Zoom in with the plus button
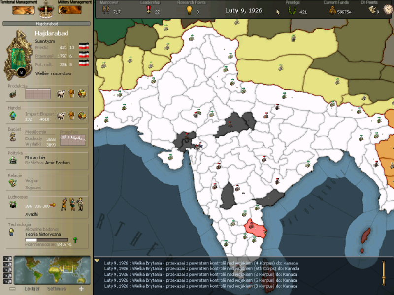Viewport: 394px width, 295px height. pyautogui.click(x=81, y=289)
